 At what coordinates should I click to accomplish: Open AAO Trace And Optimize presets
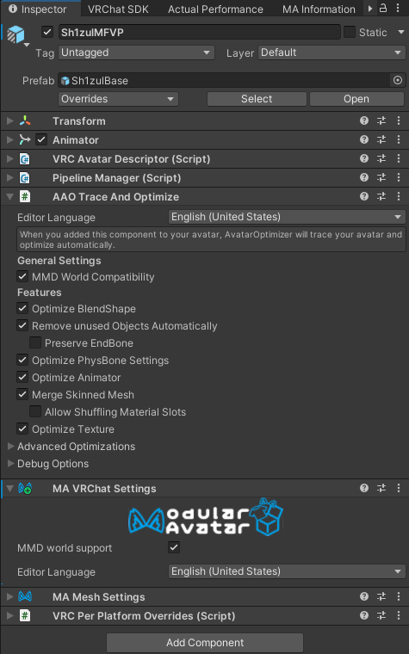381,196
